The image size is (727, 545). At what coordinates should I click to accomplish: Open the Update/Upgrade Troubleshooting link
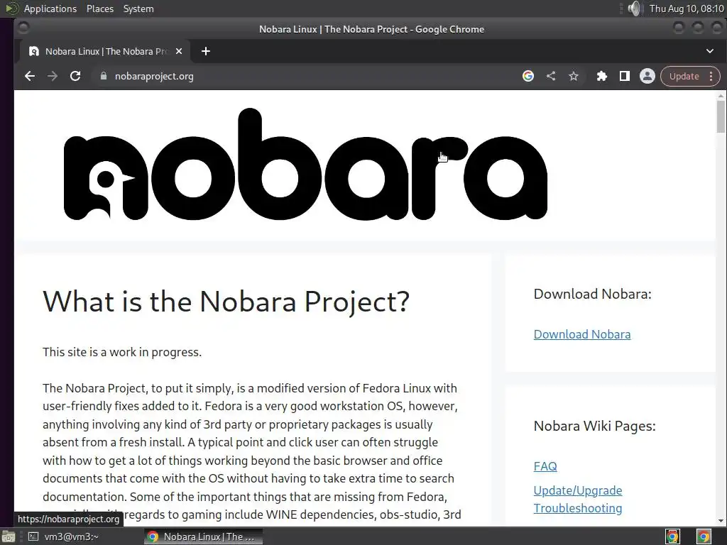[x=578, y=499]
